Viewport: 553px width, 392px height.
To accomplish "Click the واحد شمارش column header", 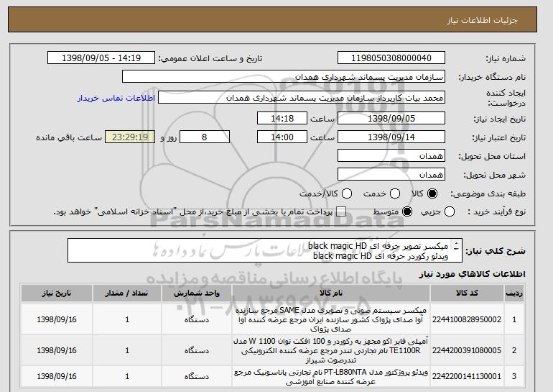I will click(x=197, y=293).
